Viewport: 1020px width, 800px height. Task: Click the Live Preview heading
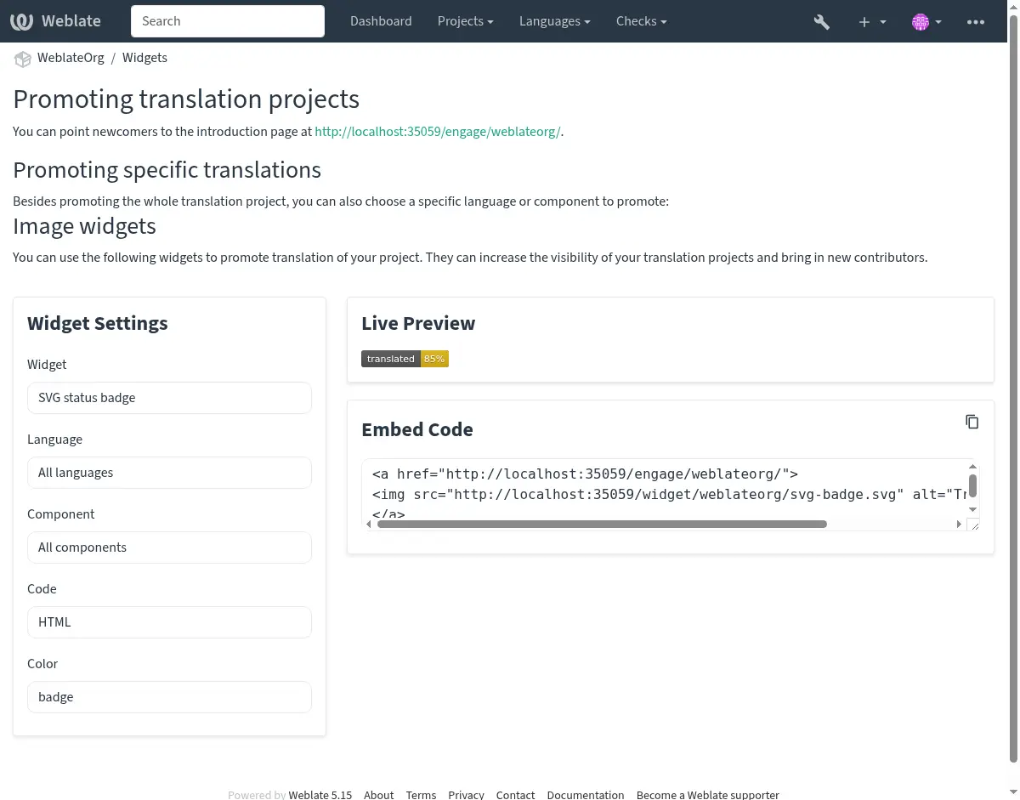(418, 323)
